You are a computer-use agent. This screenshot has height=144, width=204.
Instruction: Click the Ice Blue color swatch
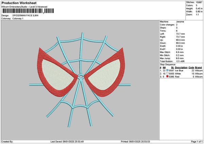[x=167, y=70]
